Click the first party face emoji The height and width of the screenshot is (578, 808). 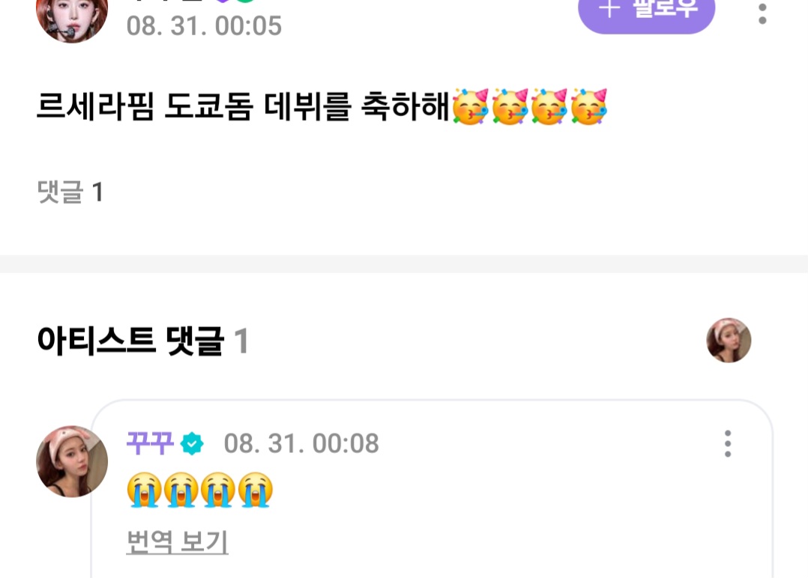pyautogui.click(x=470, y=106)
